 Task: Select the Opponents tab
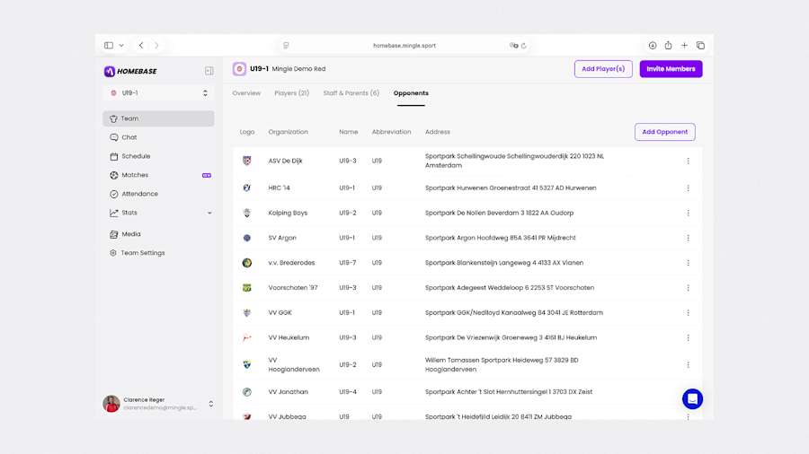click(411, 93)
